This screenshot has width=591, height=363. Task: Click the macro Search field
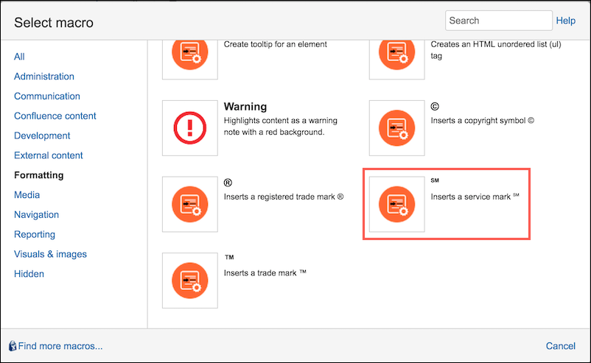pos(499,21)
